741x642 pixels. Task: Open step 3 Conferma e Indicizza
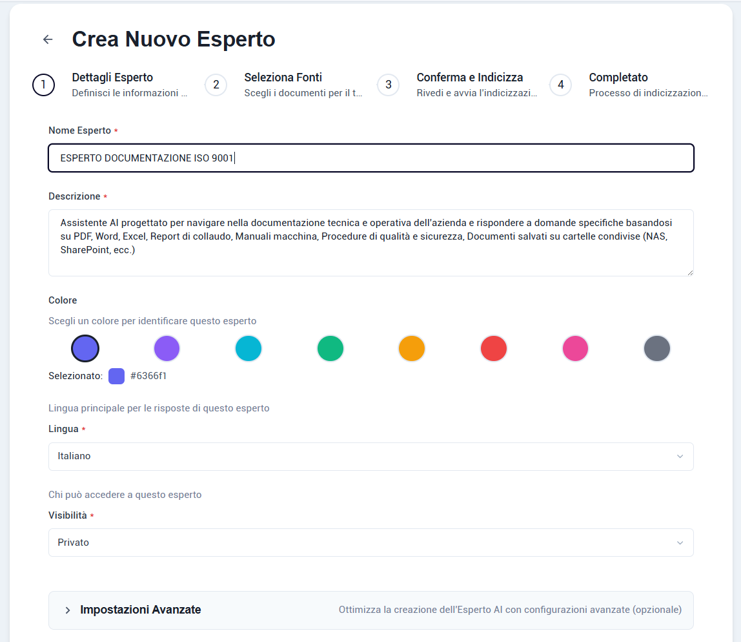pos(388,85)
